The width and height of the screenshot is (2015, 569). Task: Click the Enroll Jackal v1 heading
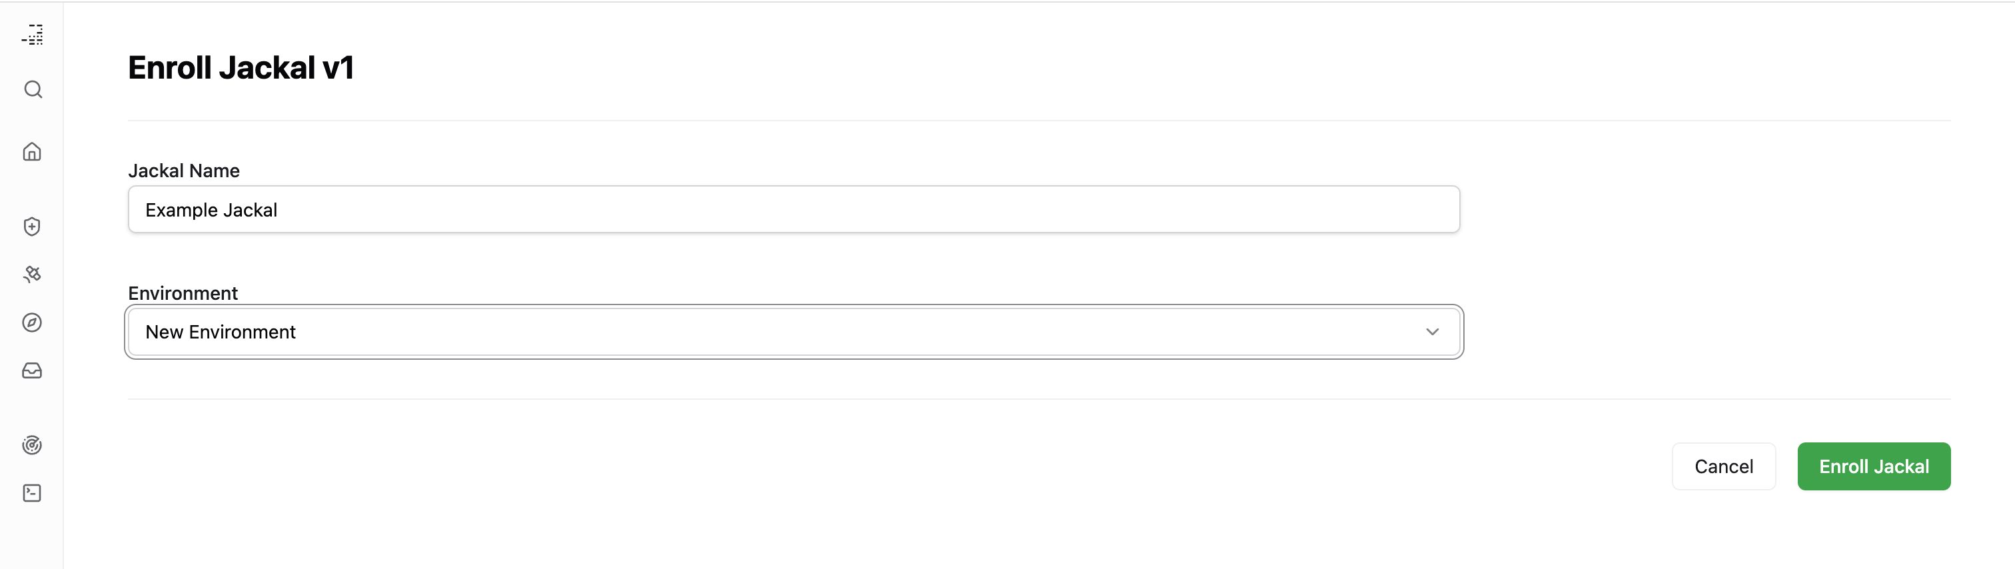(241, 68)
